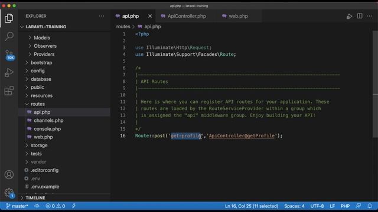
Task: Open notifications bell in status bar
Action: pos(370,206)
